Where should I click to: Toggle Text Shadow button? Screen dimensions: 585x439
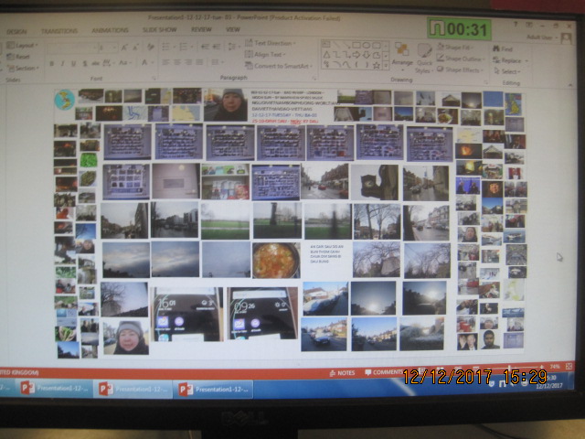click(x=85, y=63)
